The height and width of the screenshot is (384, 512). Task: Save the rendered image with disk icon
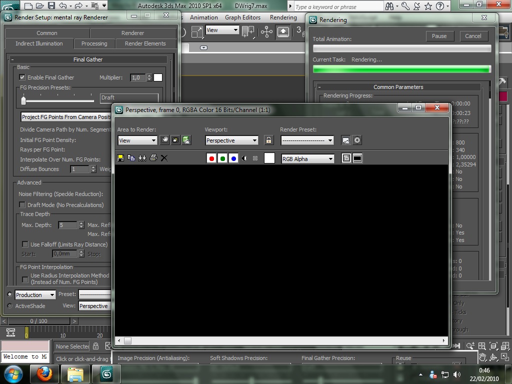click(120, 158)
